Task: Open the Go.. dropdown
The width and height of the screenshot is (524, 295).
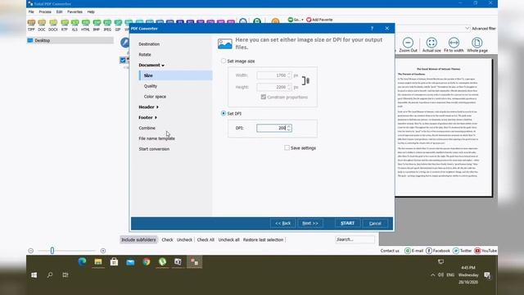Action: pos(296,20)
